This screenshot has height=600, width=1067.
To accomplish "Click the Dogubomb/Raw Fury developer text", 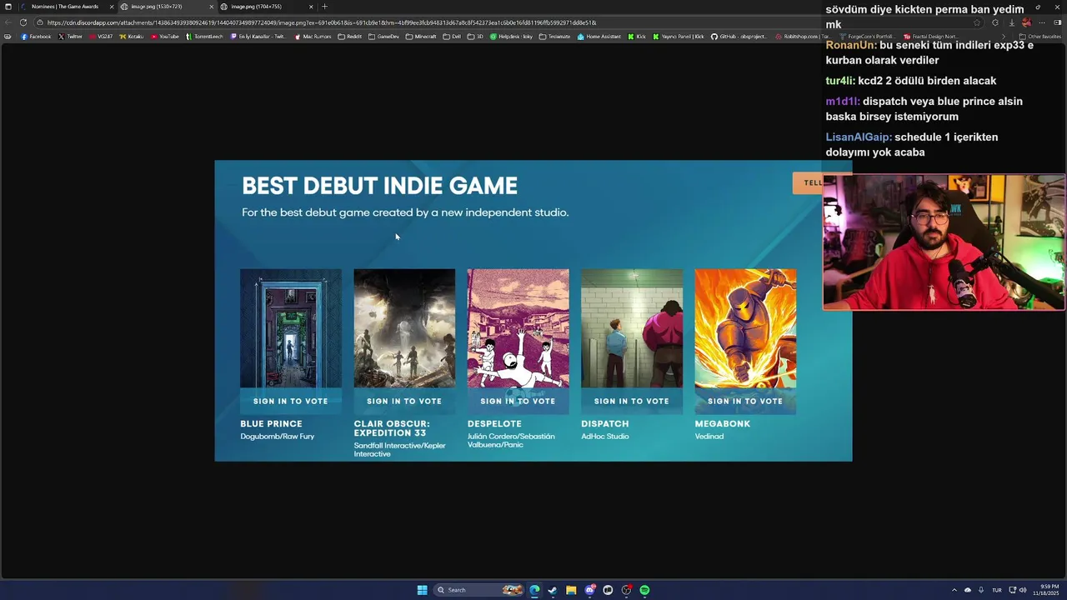I will [x=278, y=437].
